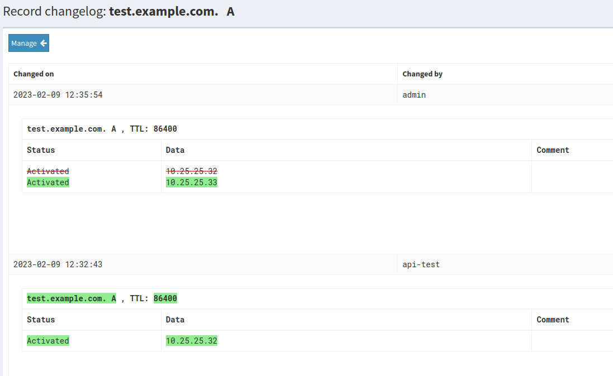This screenshot has width=613, height=376.
Task: Click timestamp 2023-02-09 12:32:43
Action: click(x=58, y=264)
